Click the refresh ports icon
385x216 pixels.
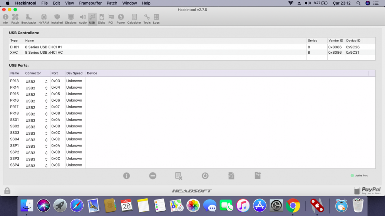[205, 176]
